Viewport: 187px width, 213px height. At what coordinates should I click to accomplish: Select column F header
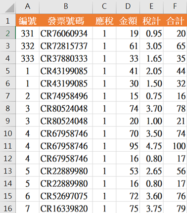(175, 7)
